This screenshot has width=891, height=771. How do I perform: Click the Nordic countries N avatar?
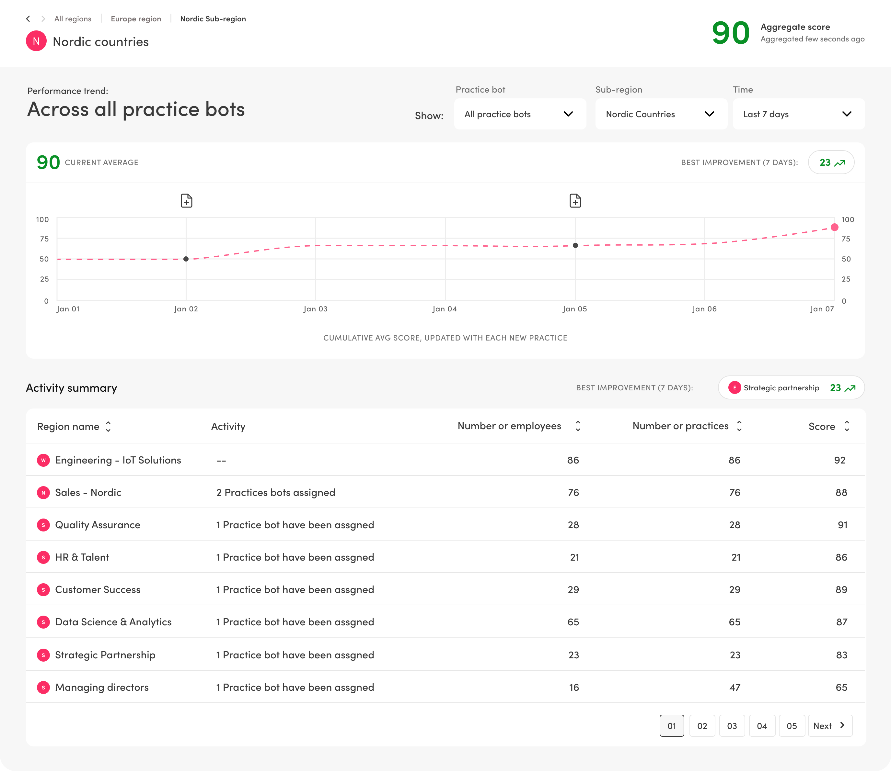[x=36, y=41]
